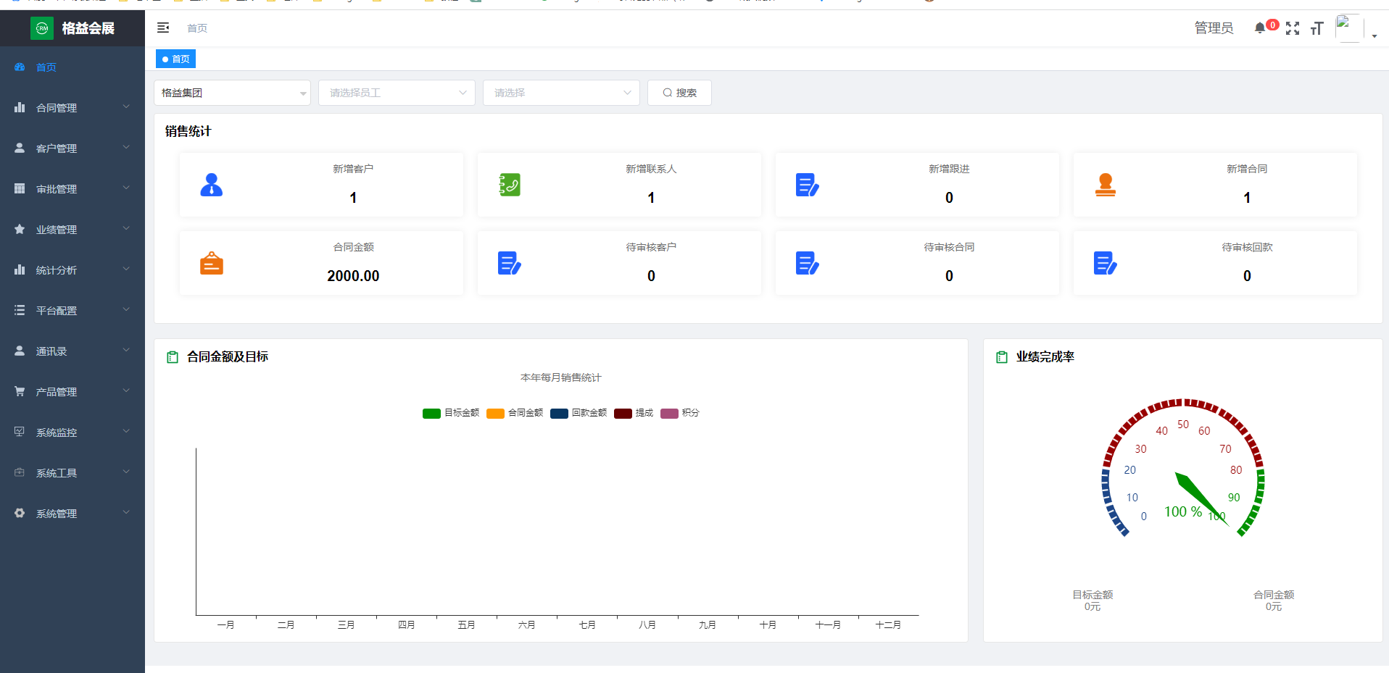This screenshot has height=673, width=1389.
Task: Open the 请选择员工 employee dropdown
Action: 397,93
